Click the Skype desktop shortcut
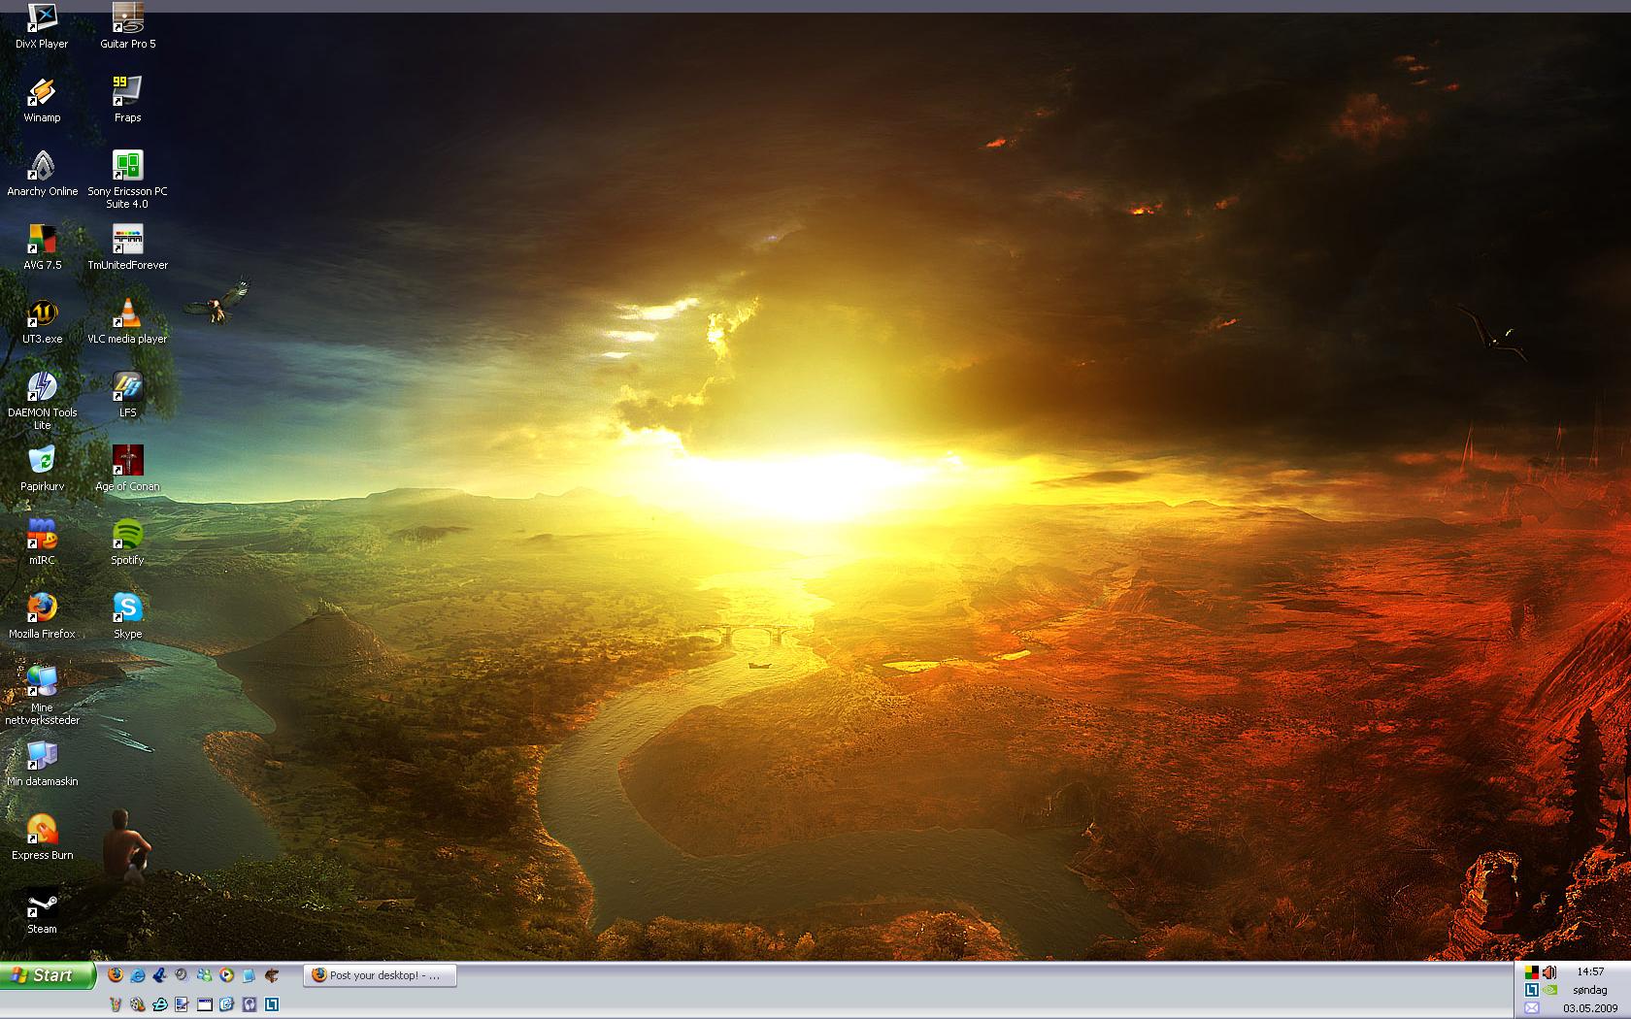This screenshot has height=1019, width=1631. pos(127,616)
